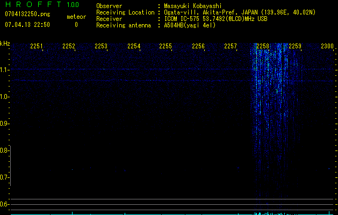Click the Receiving antenna label

(x=124, y=25)
